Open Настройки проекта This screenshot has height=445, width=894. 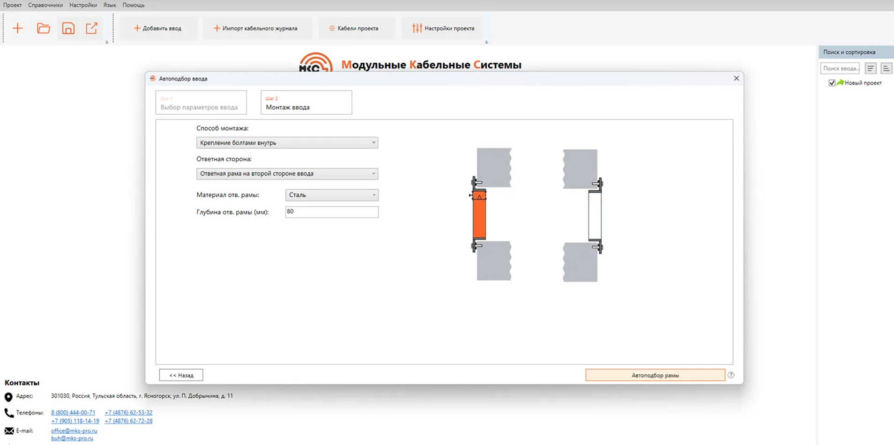pos(443,28)
